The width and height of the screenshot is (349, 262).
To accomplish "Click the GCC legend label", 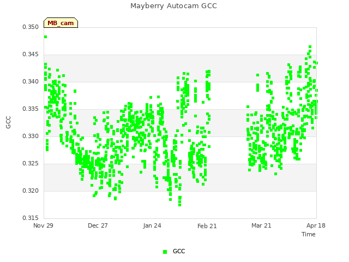I will [x=179, y=251].
